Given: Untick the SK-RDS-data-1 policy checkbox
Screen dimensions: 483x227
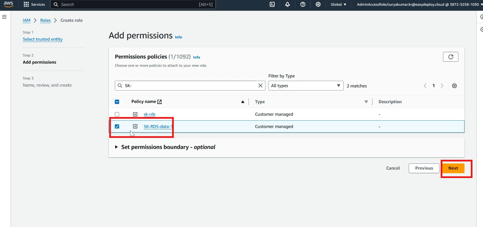Looking at the screenshot, I should 117,126.
